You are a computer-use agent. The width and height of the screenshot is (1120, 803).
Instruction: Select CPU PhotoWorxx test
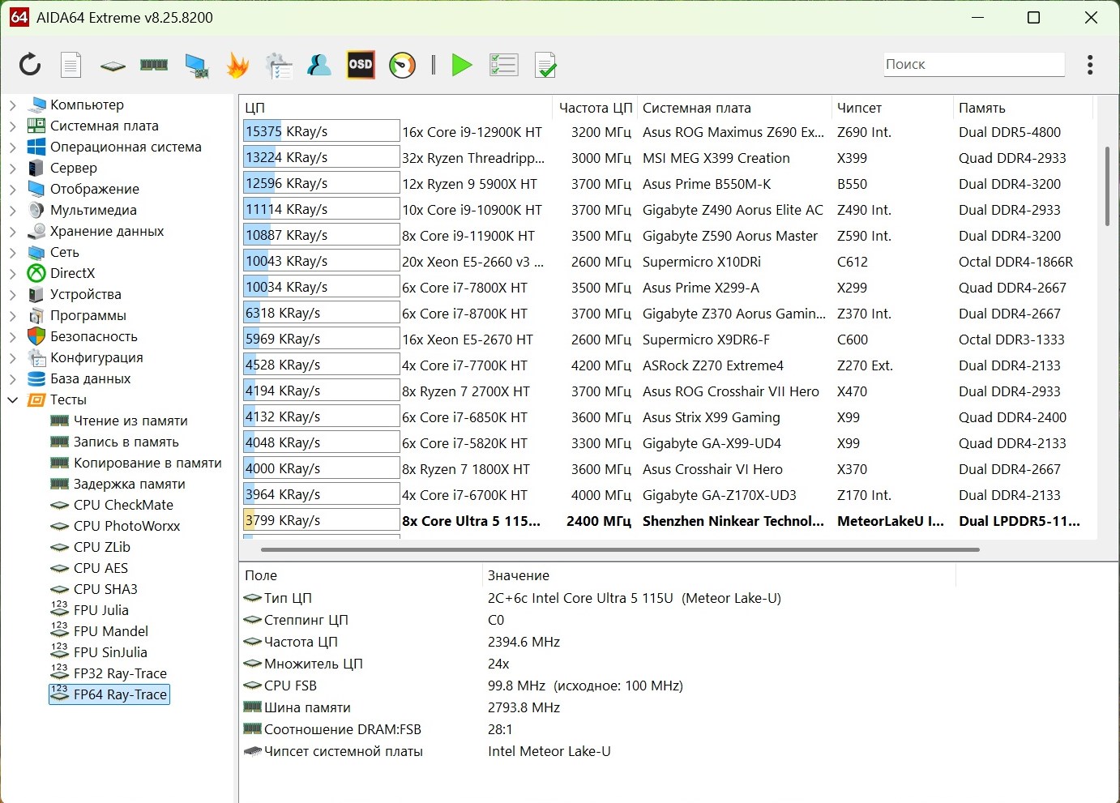coord(126,526)
